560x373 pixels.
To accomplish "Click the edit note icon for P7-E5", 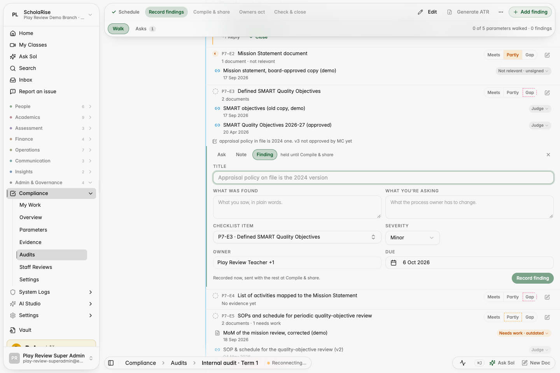I will 547,317.
